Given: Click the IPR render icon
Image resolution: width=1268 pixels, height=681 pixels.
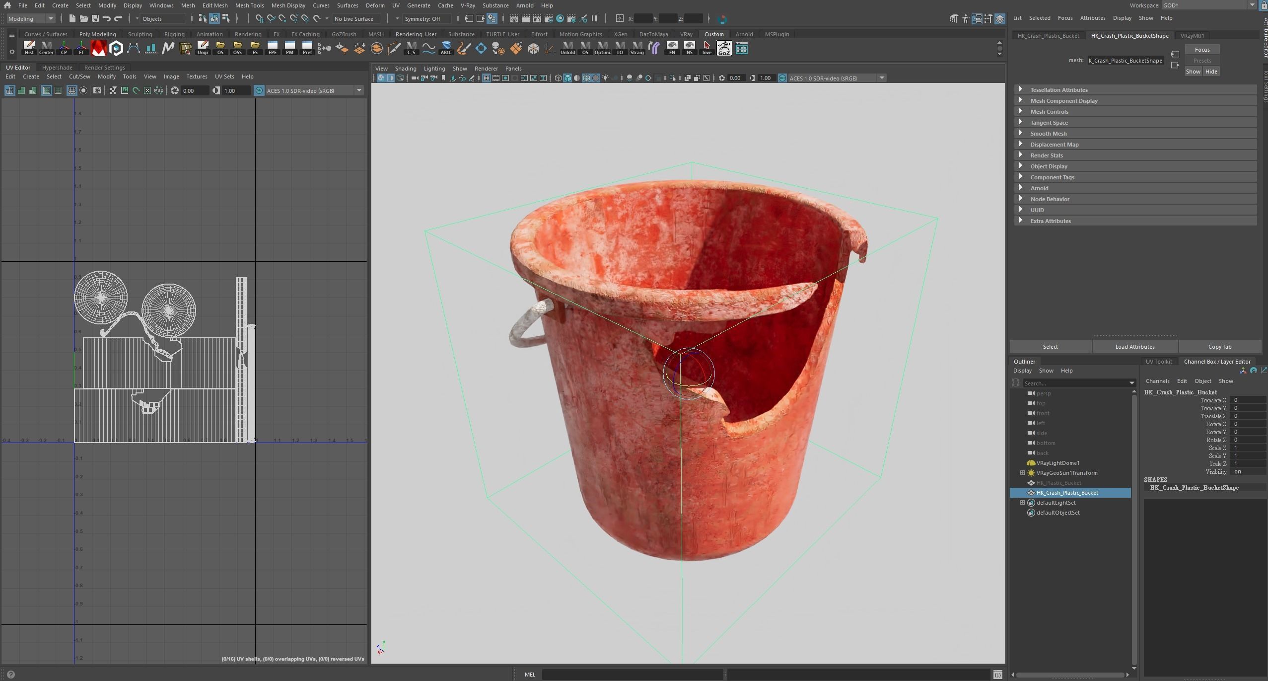Looking at the screenshot, I should pos(537,18).
